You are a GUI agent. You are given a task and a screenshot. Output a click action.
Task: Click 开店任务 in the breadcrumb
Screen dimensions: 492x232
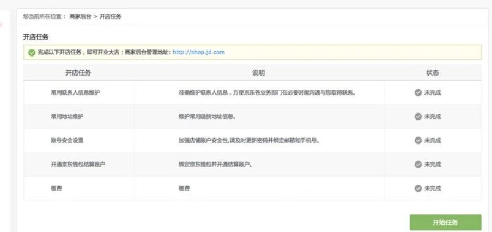110,17
